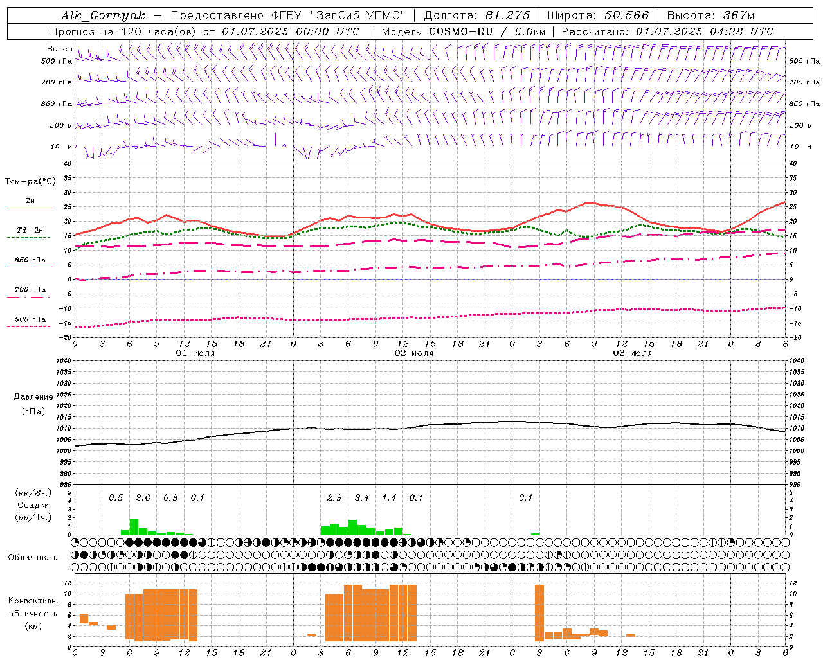Screen dimensions: 823x658
Task: Click the 3-hour precipitation value 1.4
Action: [389, 497]
